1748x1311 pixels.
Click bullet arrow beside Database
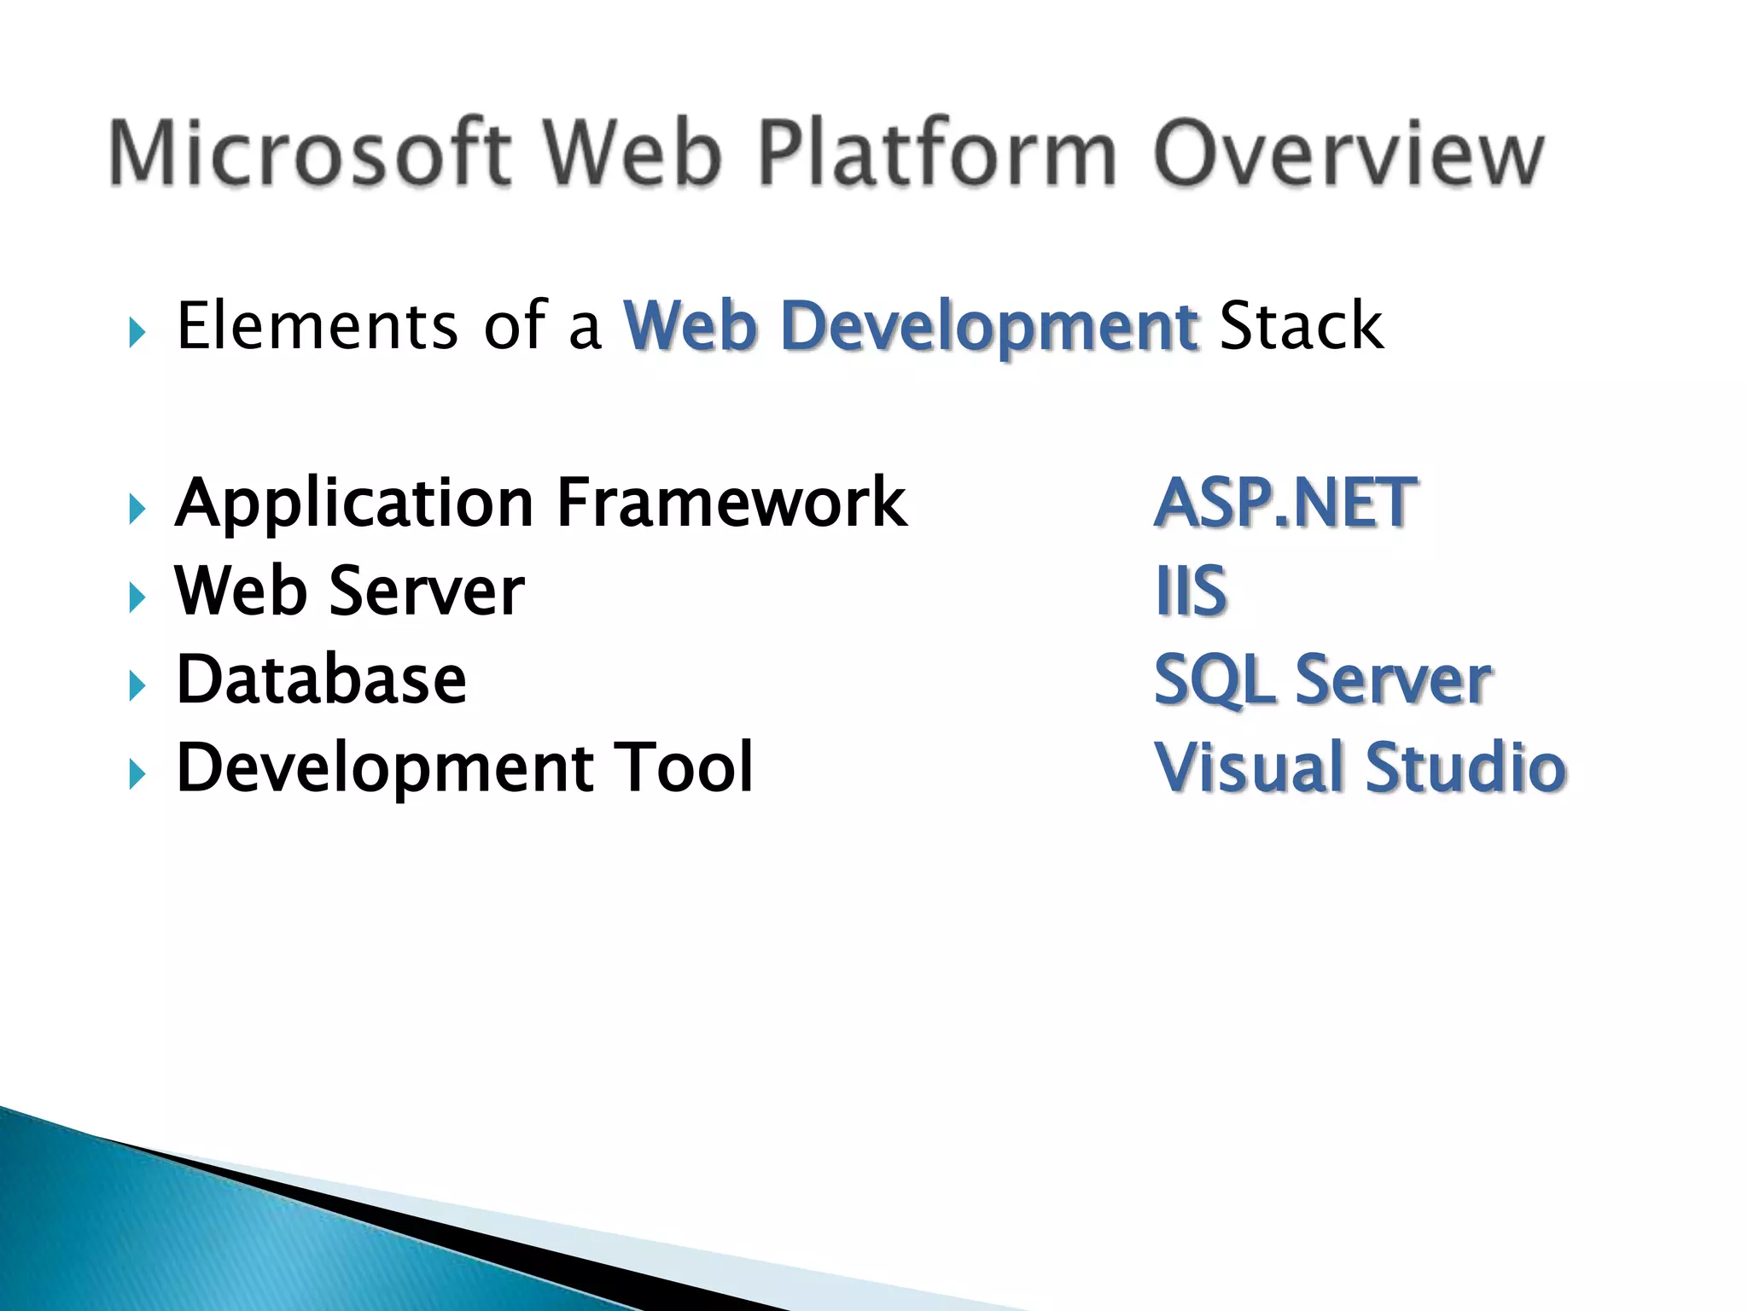point(137,685)
